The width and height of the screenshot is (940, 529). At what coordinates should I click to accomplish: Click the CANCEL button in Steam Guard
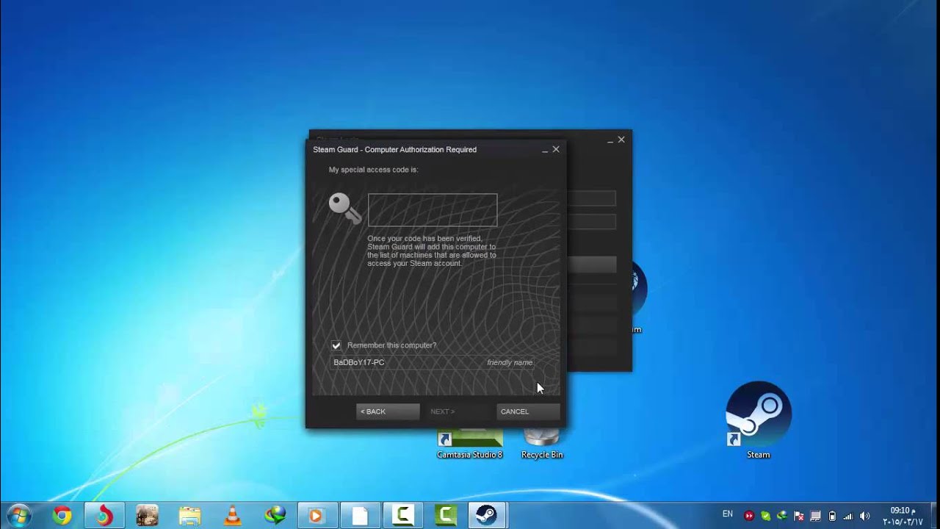click(x=528, y=411)
